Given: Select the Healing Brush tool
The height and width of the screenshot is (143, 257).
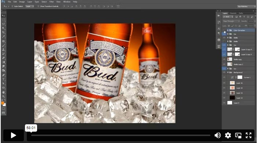Looking at the screenshot, I should pyautogui.click(x=3, y=41).
